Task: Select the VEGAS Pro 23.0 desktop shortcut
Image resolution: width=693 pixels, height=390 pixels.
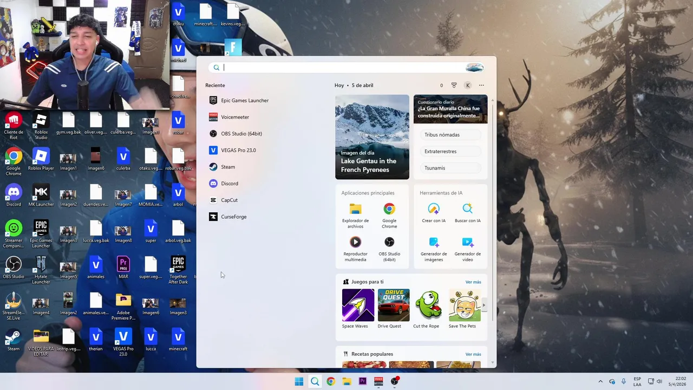Action: [123, 342]
